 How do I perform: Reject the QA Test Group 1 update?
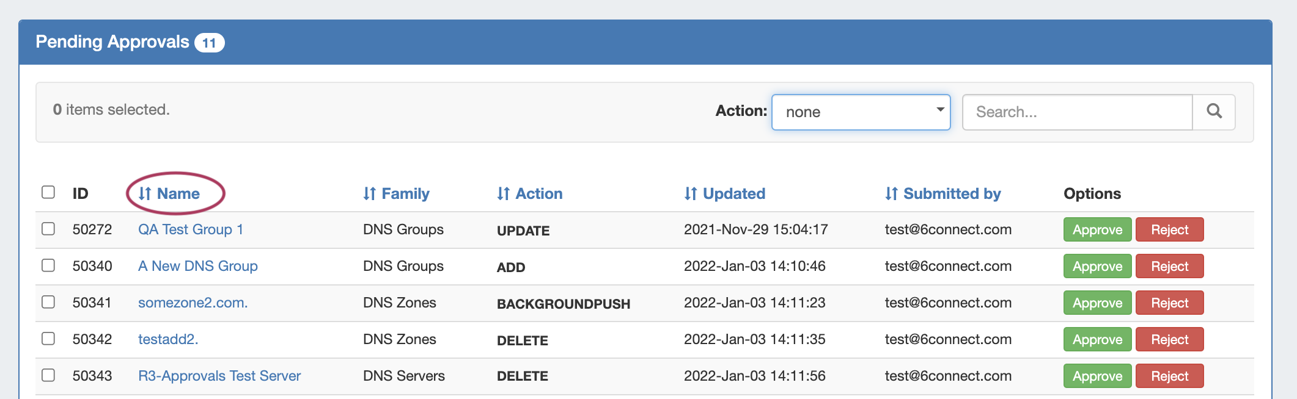1169,229
